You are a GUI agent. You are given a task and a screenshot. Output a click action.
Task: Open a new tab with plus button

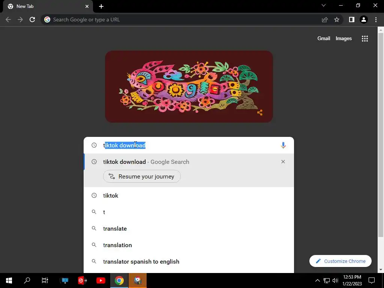pyautogui.click(x=101, y=6)
